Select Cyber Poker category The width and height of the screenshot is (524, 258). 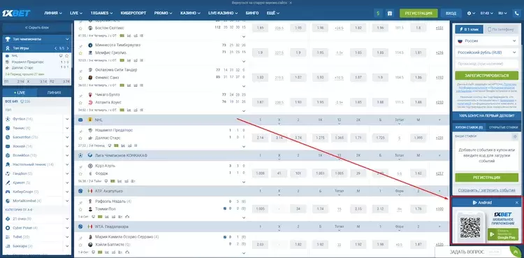click(25, 228)
